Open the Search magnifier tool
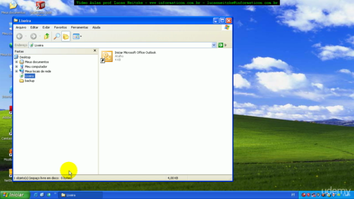Screen dimensions: 354x199 coord(56,36)
